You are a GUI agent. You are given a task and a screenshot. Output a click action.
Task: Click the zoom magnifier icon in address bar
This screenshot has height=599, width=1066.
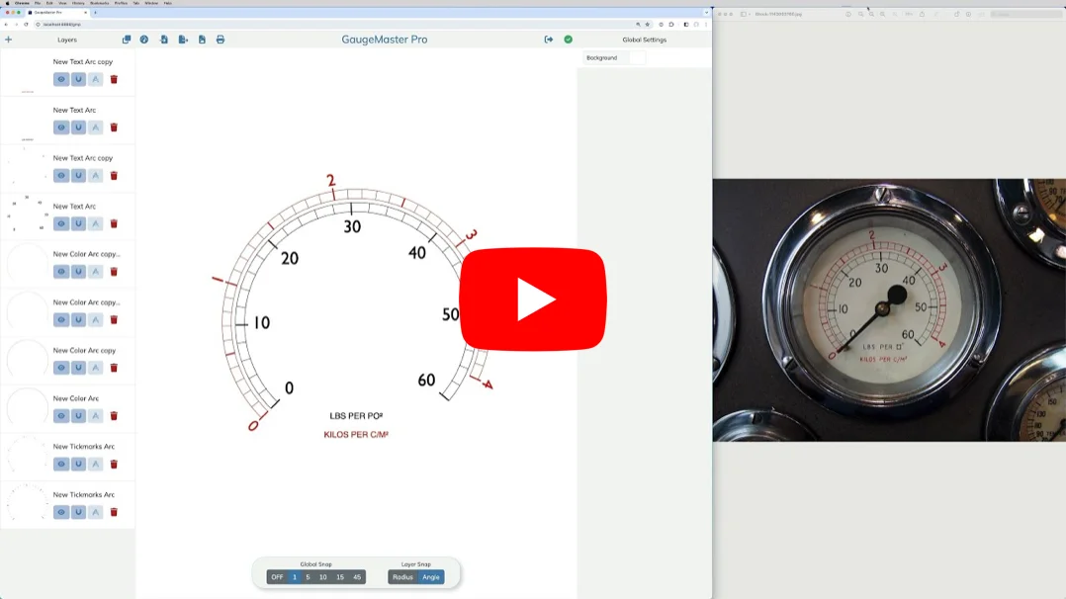click(638, 25)
